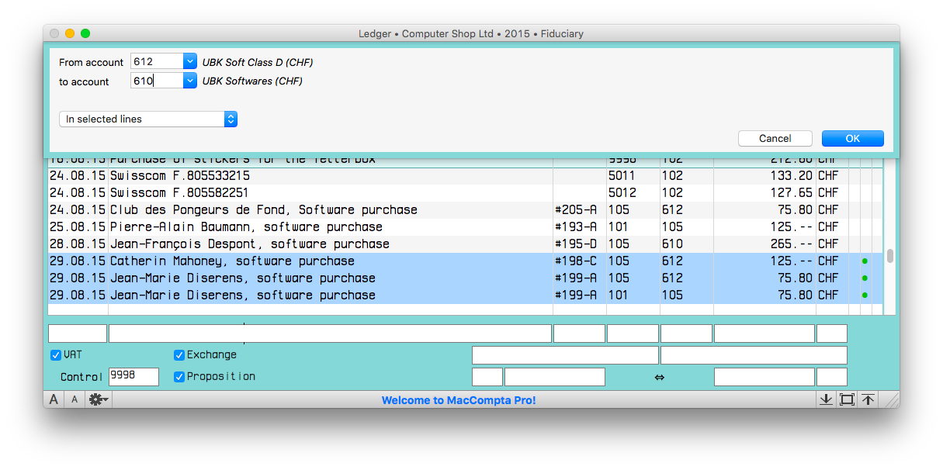The image size is (943, 470).
Task: Click amount 265.-- in Despont row
Action: pyautogui.click(x=792, y=244)
